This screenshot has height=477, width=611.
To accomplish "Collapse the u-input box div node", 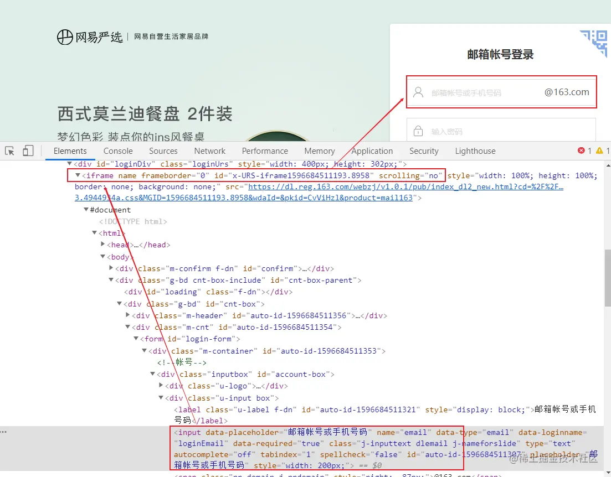I will pos(161,398).
